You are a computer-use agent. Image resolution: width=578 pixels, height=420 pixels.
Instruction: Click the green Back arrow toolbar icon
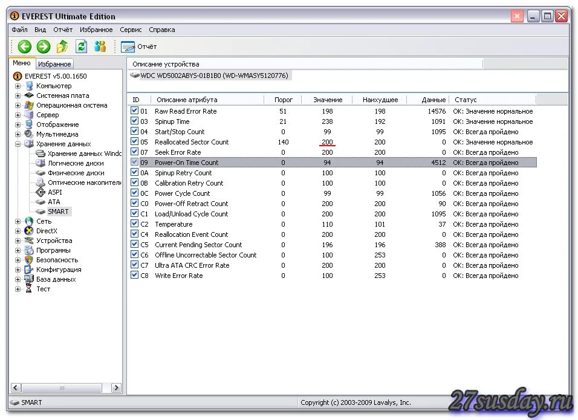click(25, 47)
